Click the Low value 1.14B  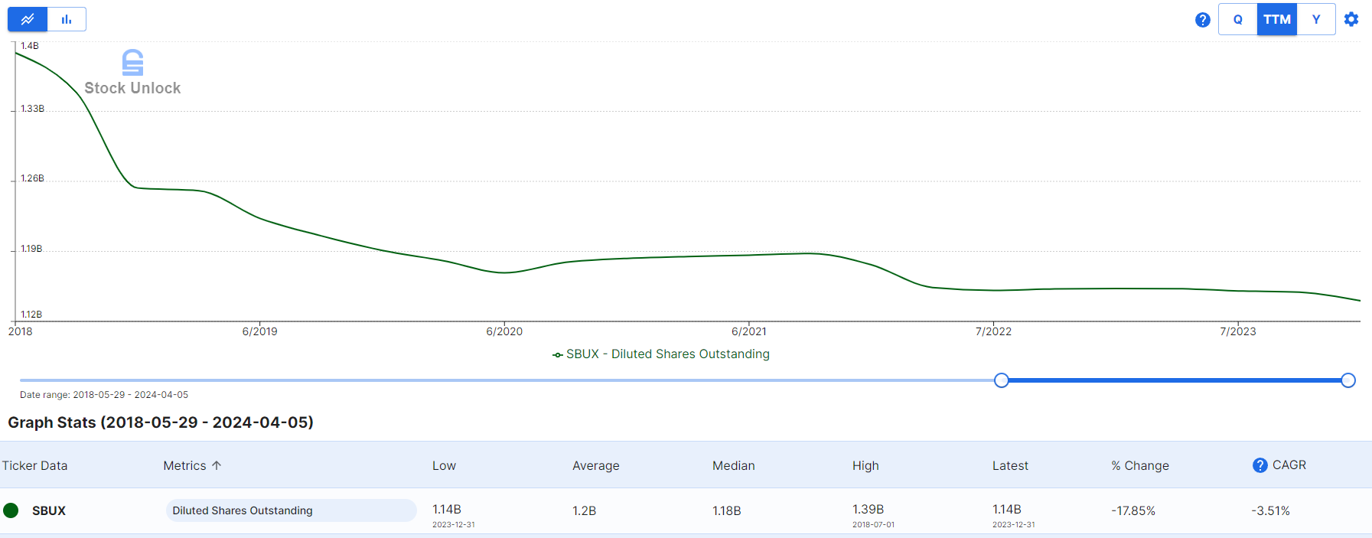[x=447, y=510]
